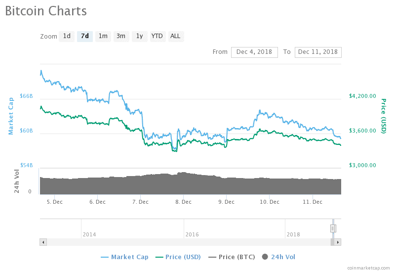Toggle the Price (BTC) legend series
This screenshot has height=272, width=395.
pyautogui.click(x=232, y=257)
